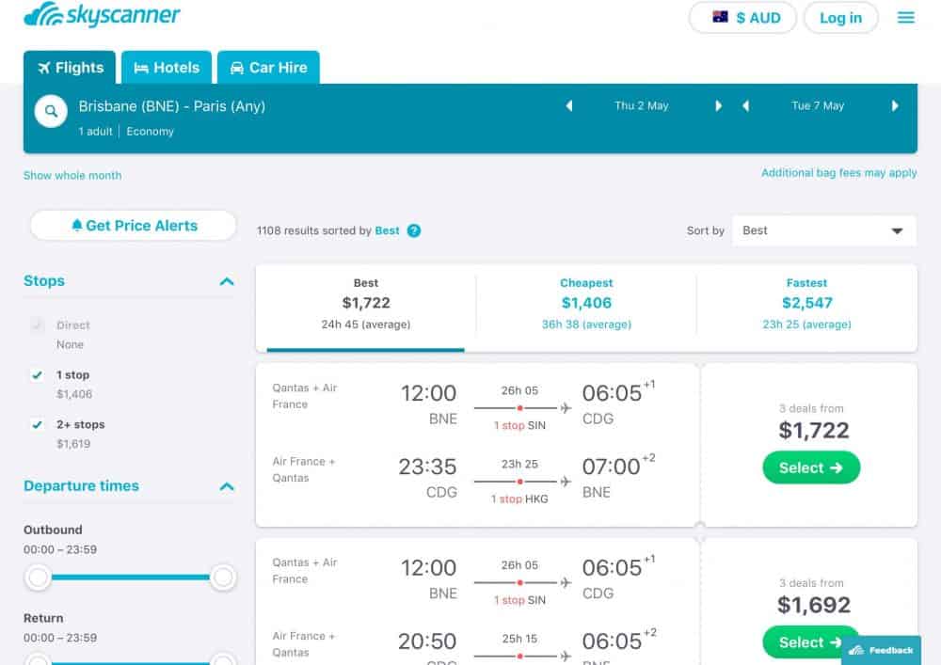Click the Tue 7 May return date
This screenshot has width=941, height=665.
coord(818,106)
